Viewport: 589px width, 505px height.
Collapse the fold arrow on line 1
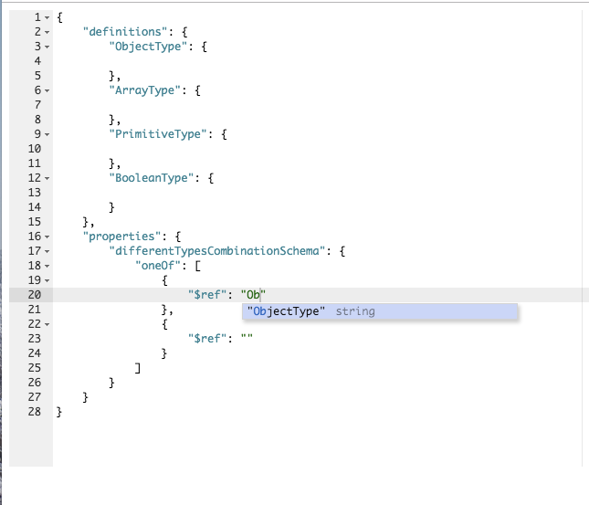47,17
